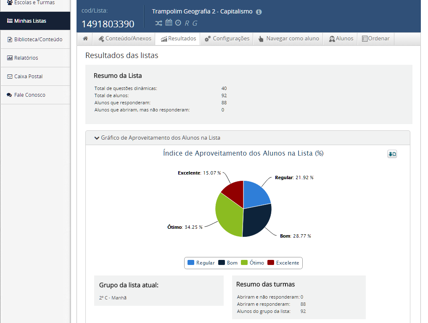
Task: Download the chart using the export icon
Action: click(392, 154)
